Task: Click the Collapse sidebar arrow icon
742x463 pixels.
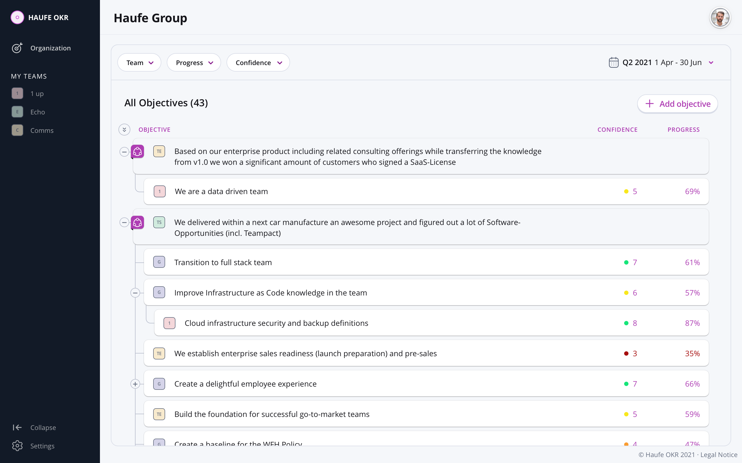Action: tap(17, 427)
